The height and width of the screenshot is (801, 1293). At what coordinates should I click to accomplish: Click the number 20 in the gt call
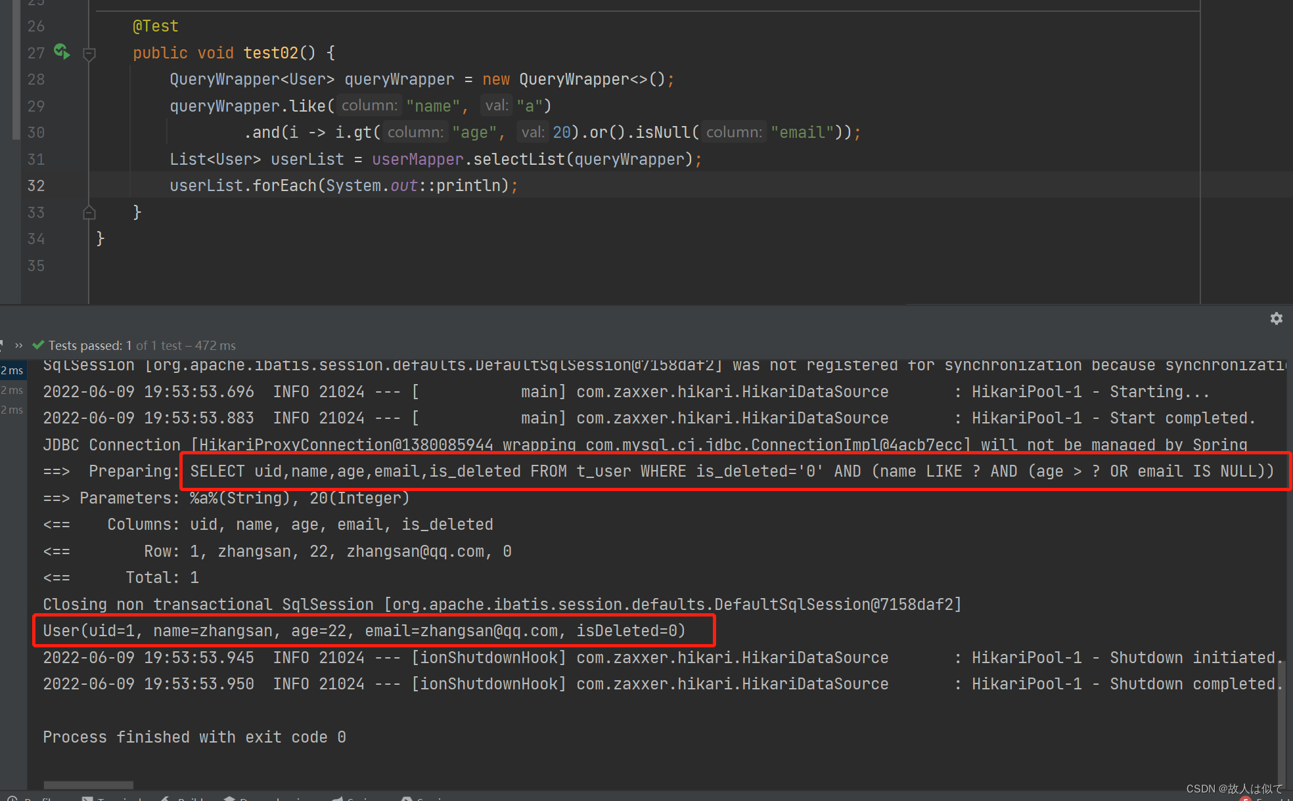pos(562,133)
